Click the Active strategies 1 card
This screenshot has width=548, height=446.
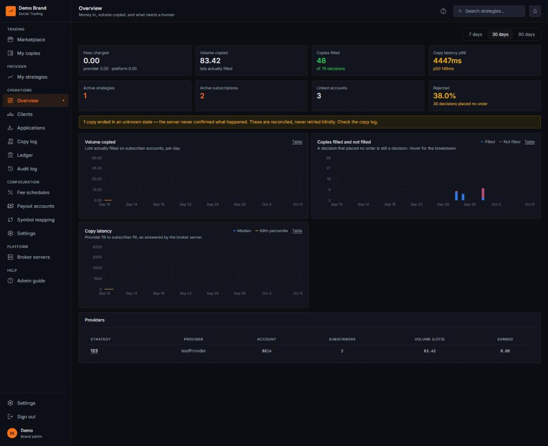[x=135, y=96]
